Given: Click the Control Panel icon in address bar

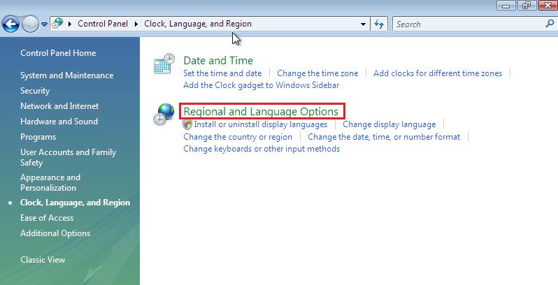Looking at the screenshot, I should (x=57, y=24).
